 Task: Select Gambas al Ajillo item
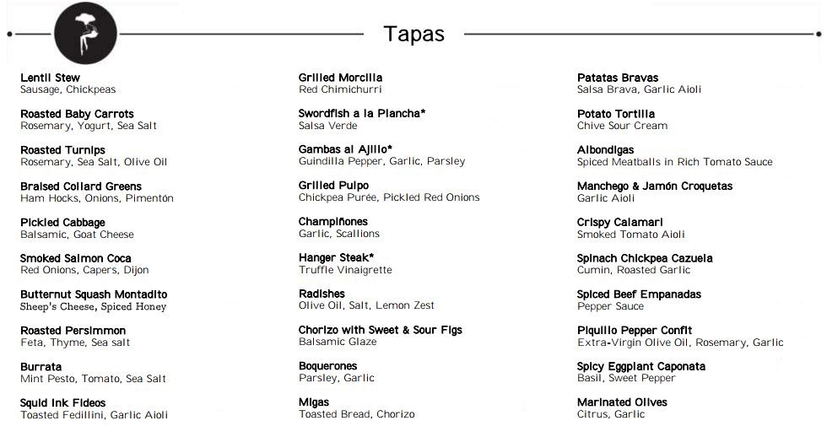pyautogui.click(x=345, y=149)
